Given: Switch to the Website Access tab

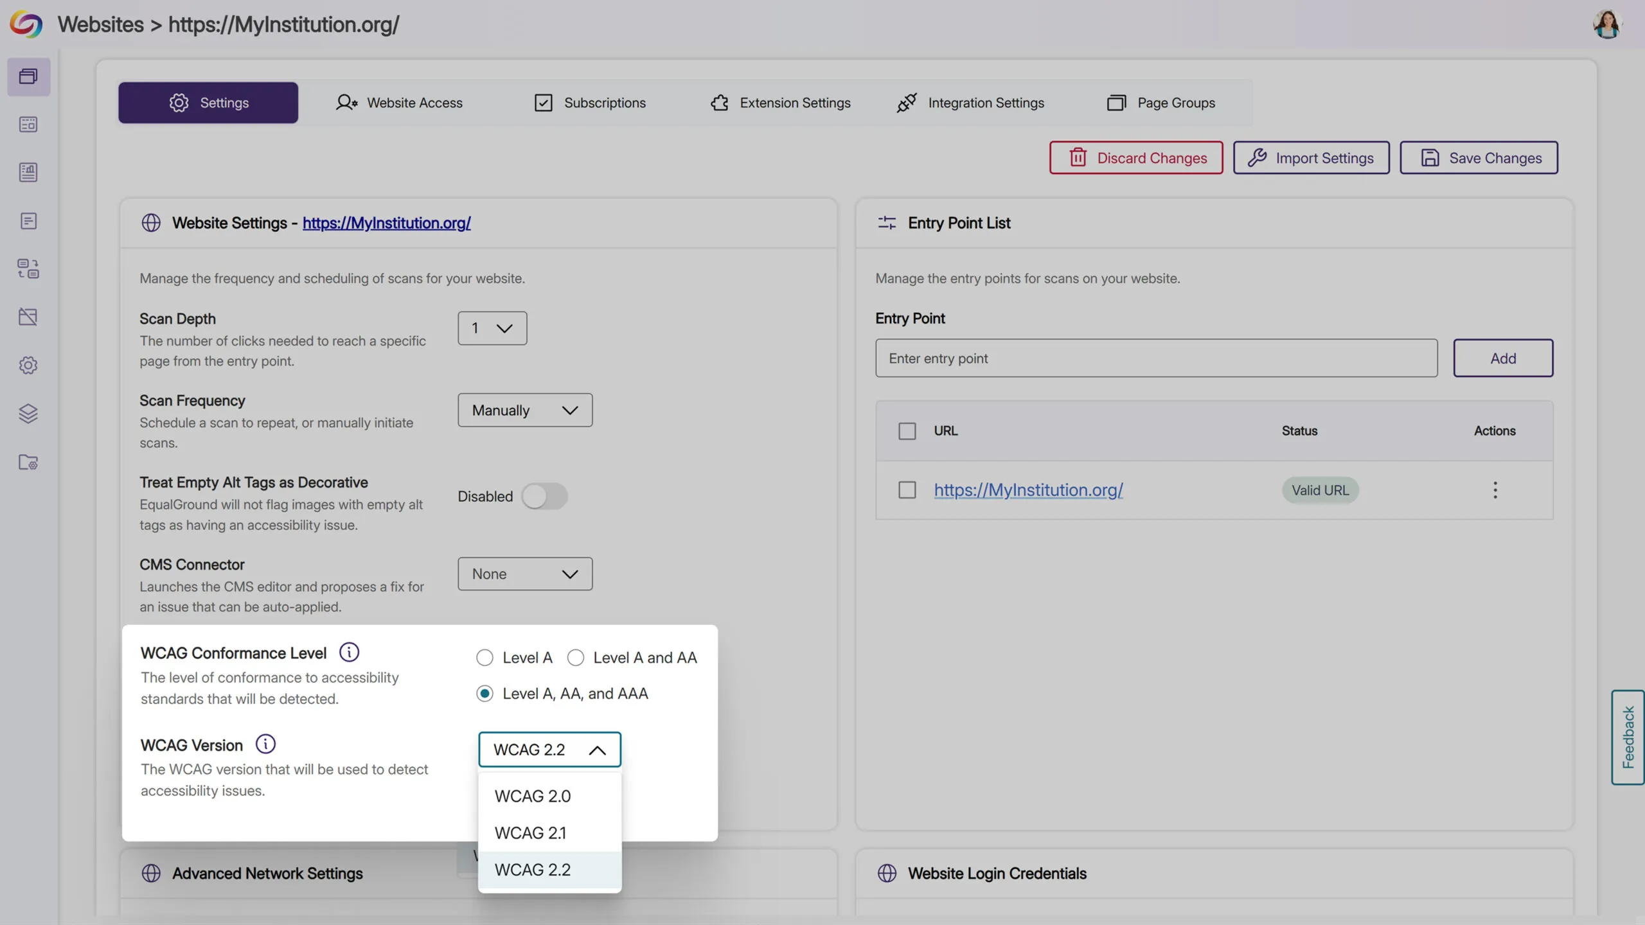Looking at the screenshot, I should pyautogui.click(x=398, y=103).
